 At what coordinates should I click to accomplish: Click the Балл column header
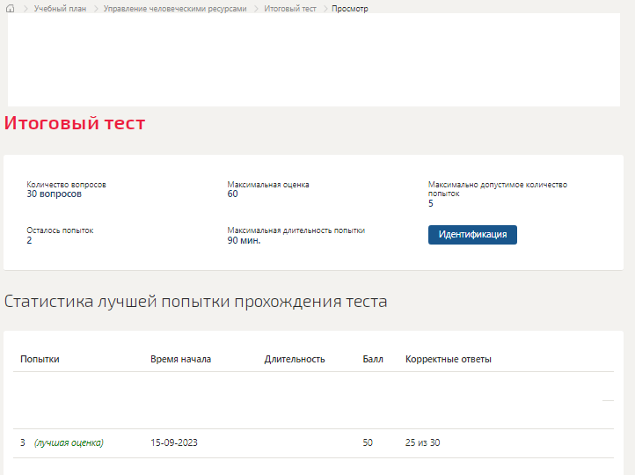pos(373,359)
